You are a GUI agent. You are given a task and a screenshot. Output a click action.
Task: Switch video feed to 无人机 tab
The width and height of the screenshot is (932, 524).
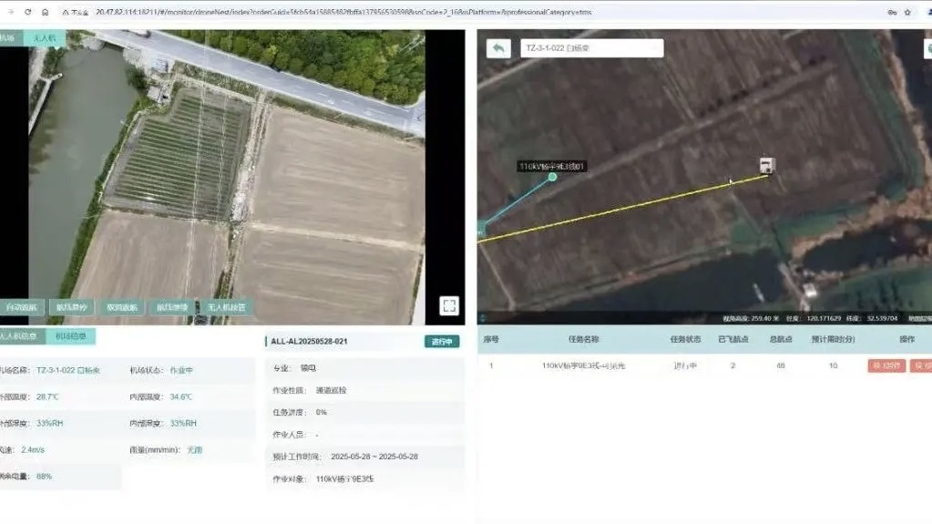[x=44, y=38]
